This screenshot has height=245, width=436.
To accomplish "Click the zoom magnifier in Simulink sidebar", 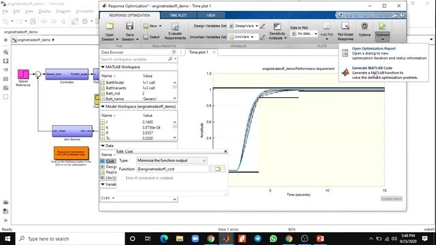I will click(x=5, y=52).
